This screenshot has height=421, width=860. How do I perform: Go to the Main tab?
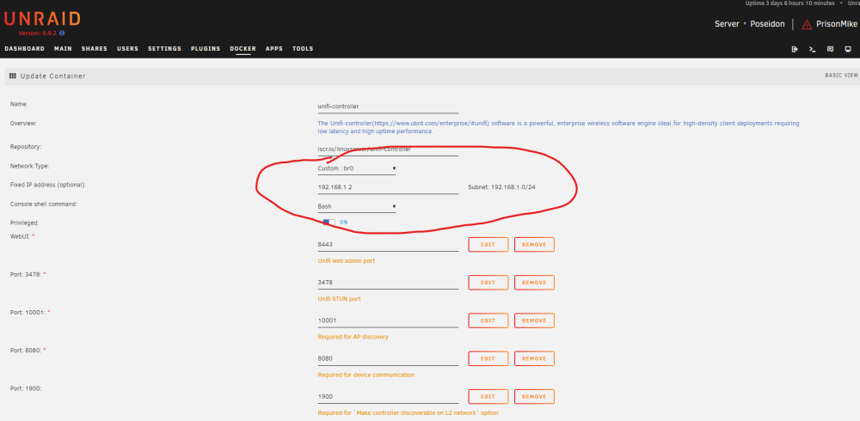click(x=63, y=49)
